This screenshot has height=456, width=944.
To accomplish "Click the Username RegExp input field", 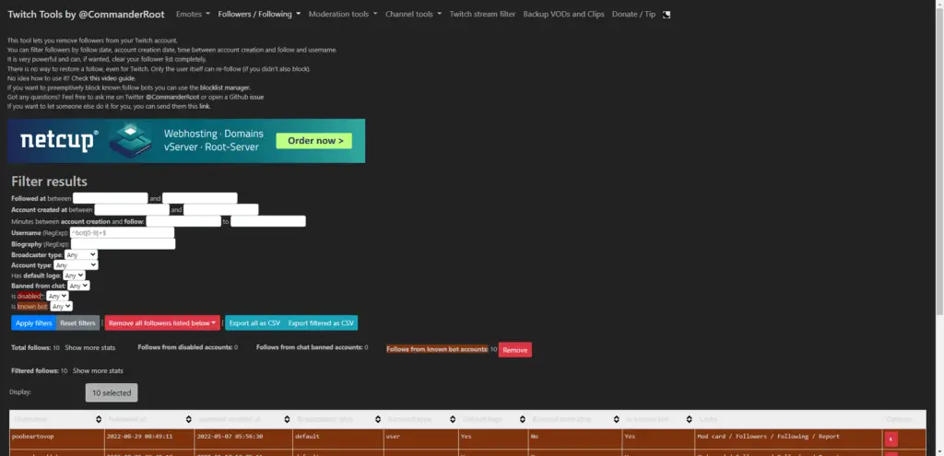I will [x=122, y=232].
